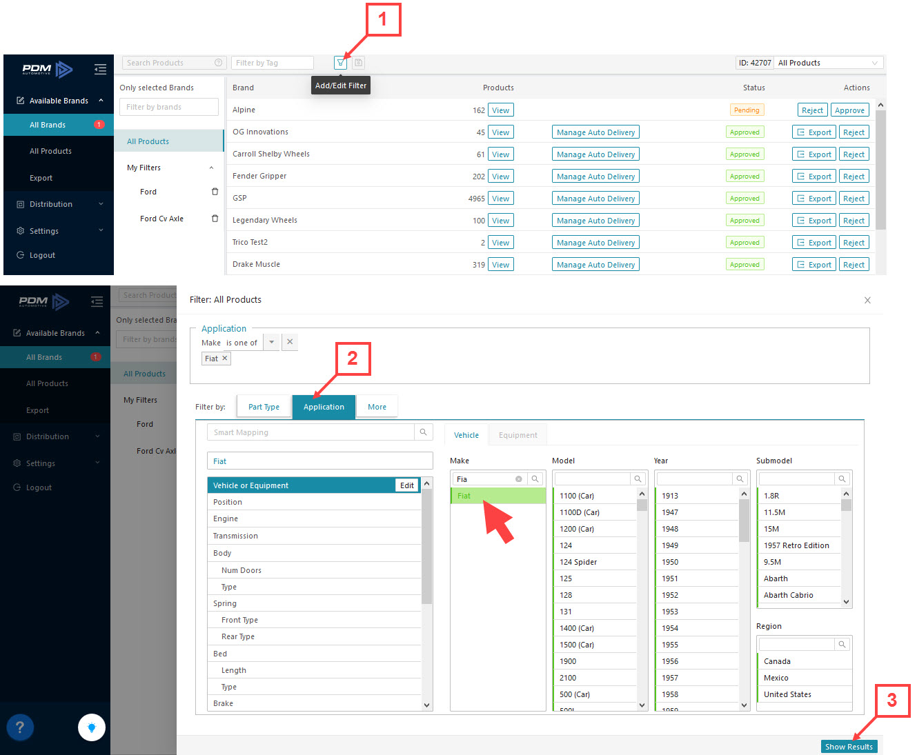
Task: Click the Make column search magnifier icon
Action: 535,479
